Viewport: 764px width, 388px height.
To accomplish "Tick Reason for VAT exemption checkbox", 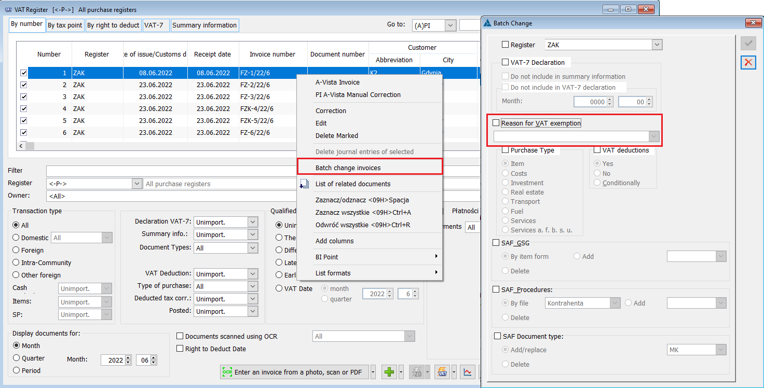I will (x=496, y=123).
